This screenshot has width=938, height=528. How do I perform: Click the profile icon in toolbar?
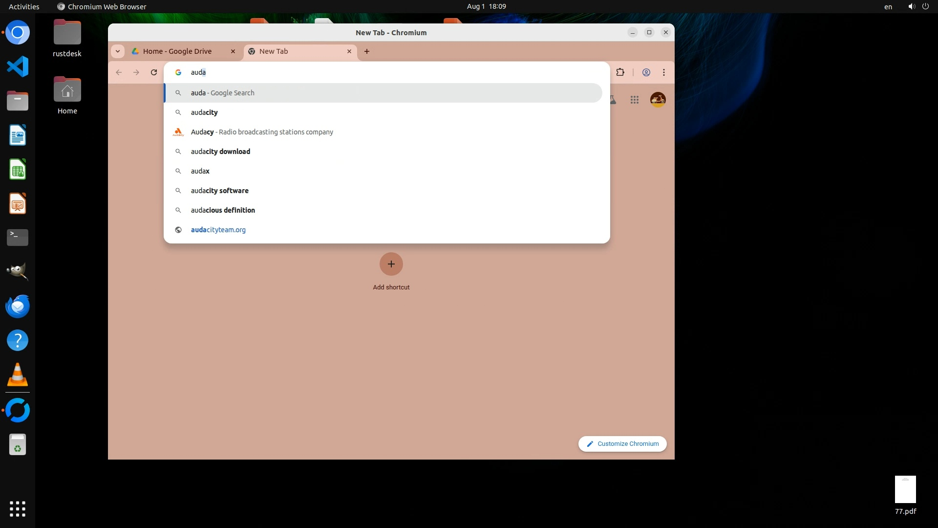point(646,72)
